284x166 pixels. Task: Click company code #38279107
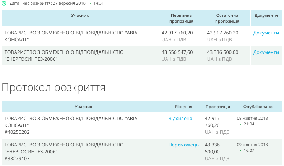point(17,159)
